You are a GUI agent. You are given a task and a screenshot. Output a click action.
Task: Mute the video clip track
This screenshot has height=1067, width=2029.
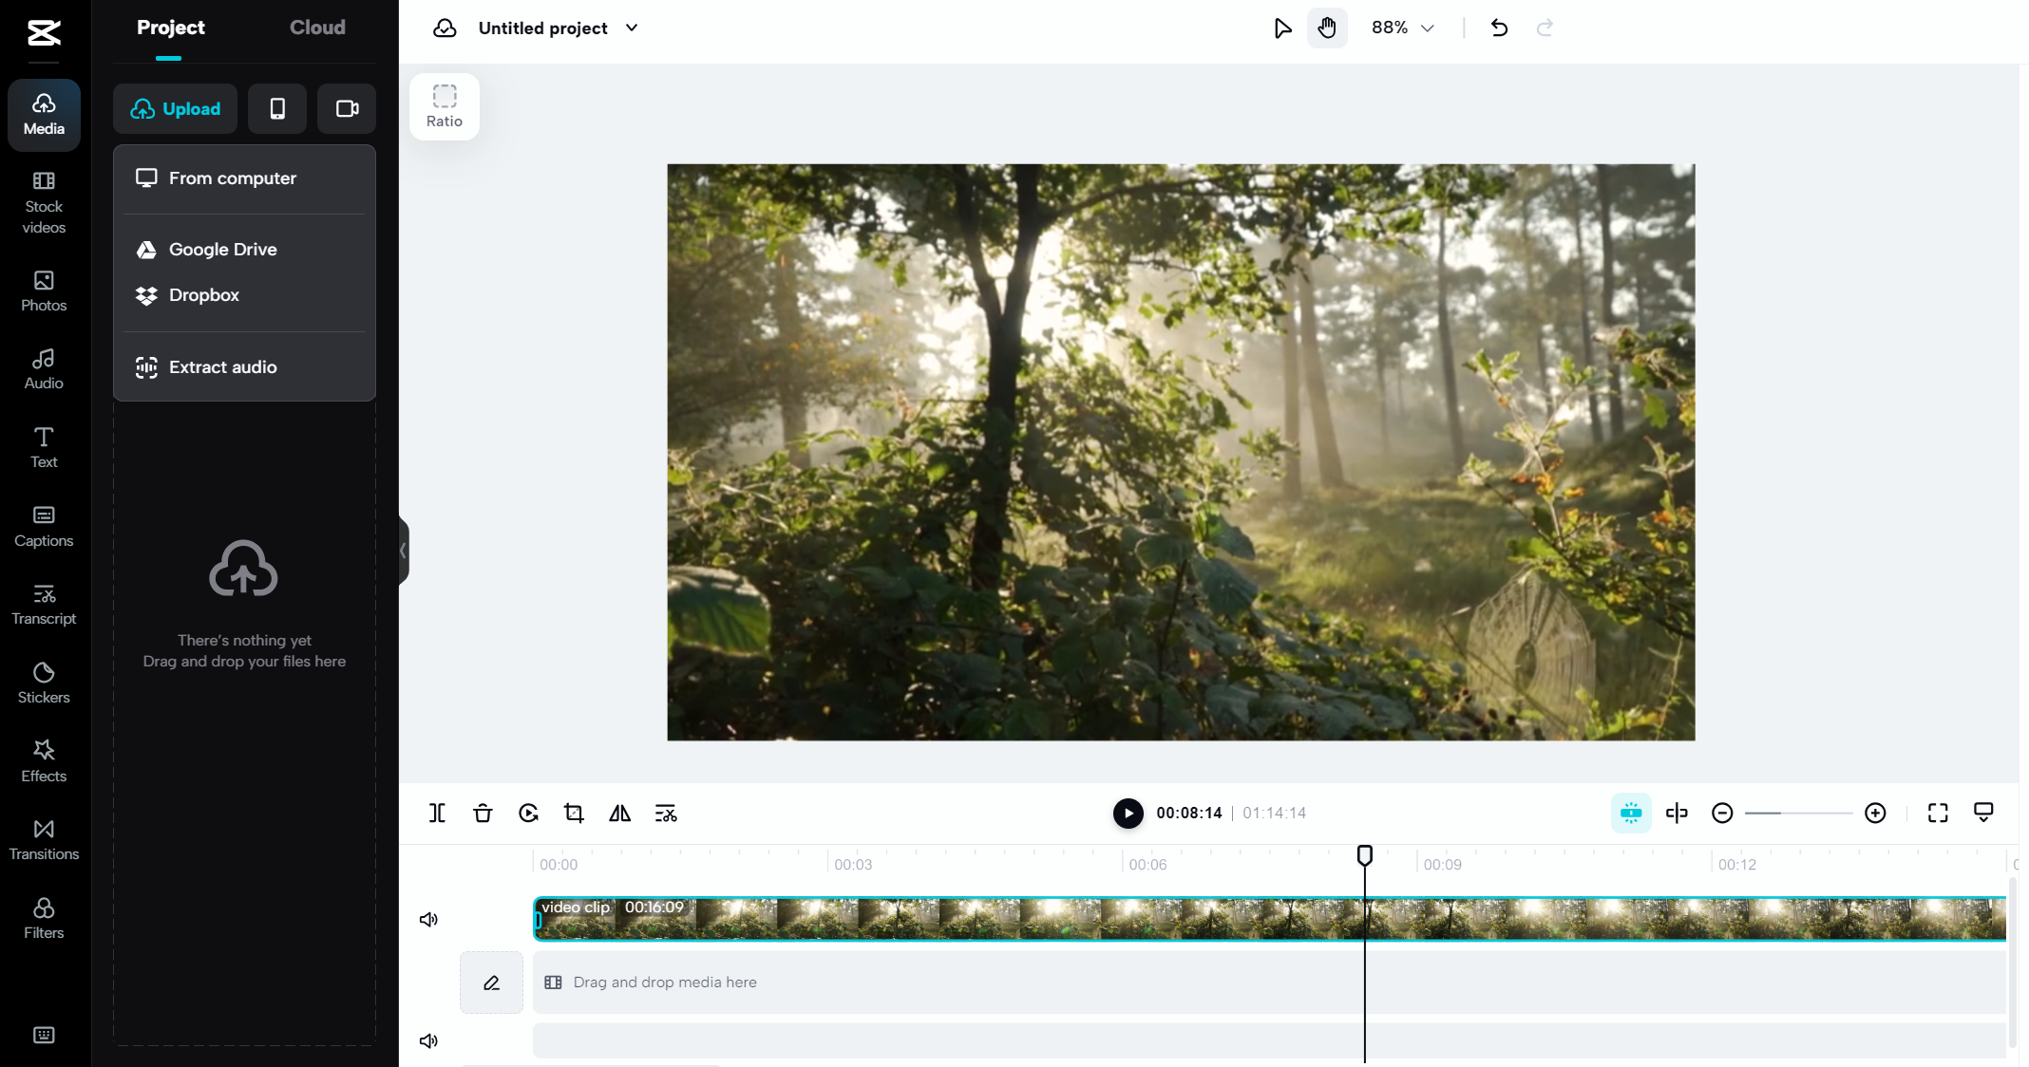tap(428, 919)
